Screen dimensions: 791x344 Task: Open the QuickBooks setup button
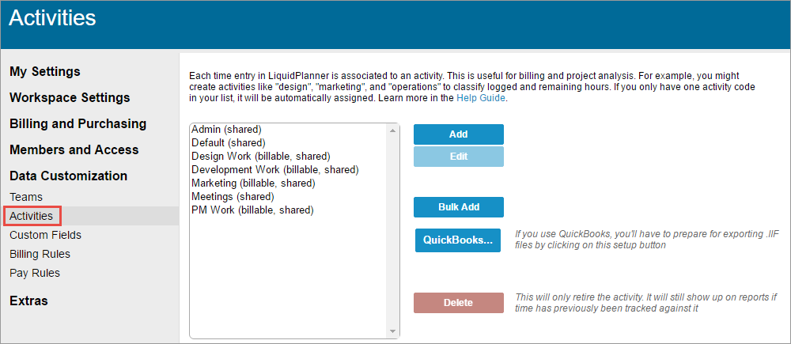[x=458, y=240]
